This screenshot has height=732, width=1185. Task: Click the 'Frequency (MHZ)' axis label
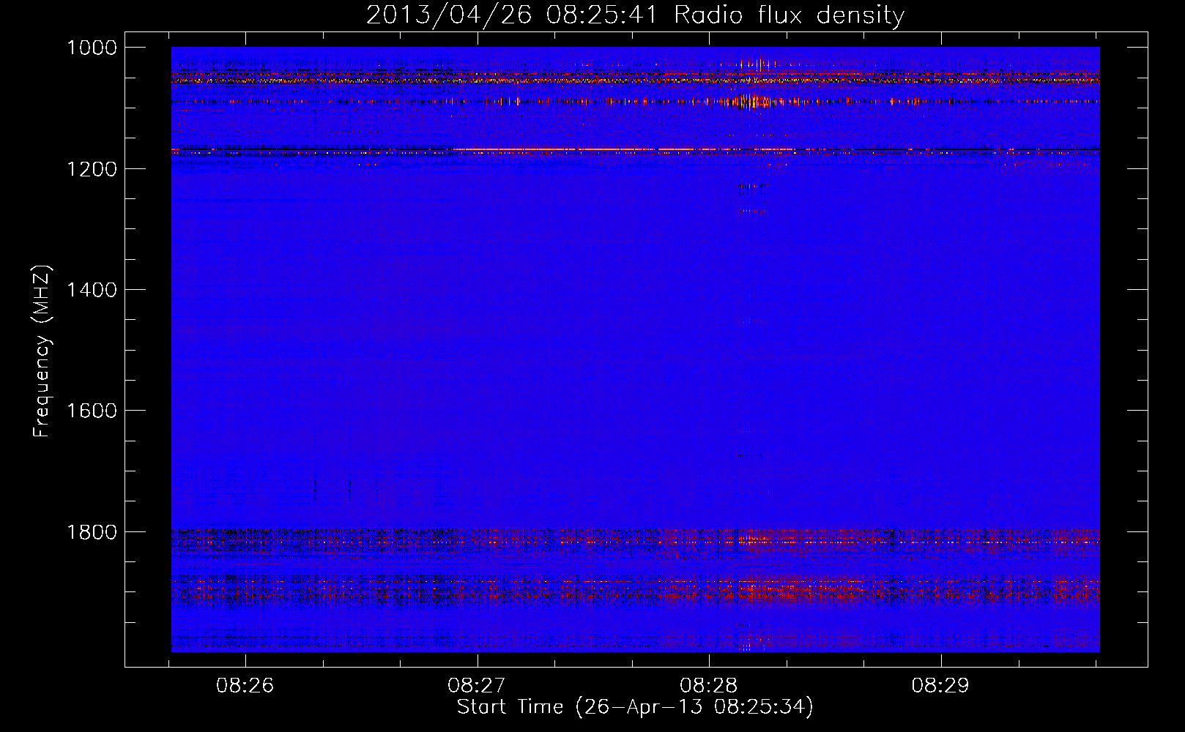click(x=42, y=351)
